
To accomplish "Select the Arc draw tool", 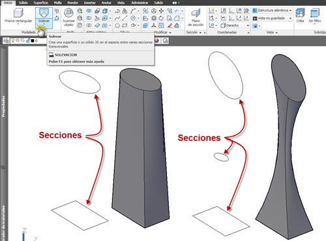I will [133, 11].
